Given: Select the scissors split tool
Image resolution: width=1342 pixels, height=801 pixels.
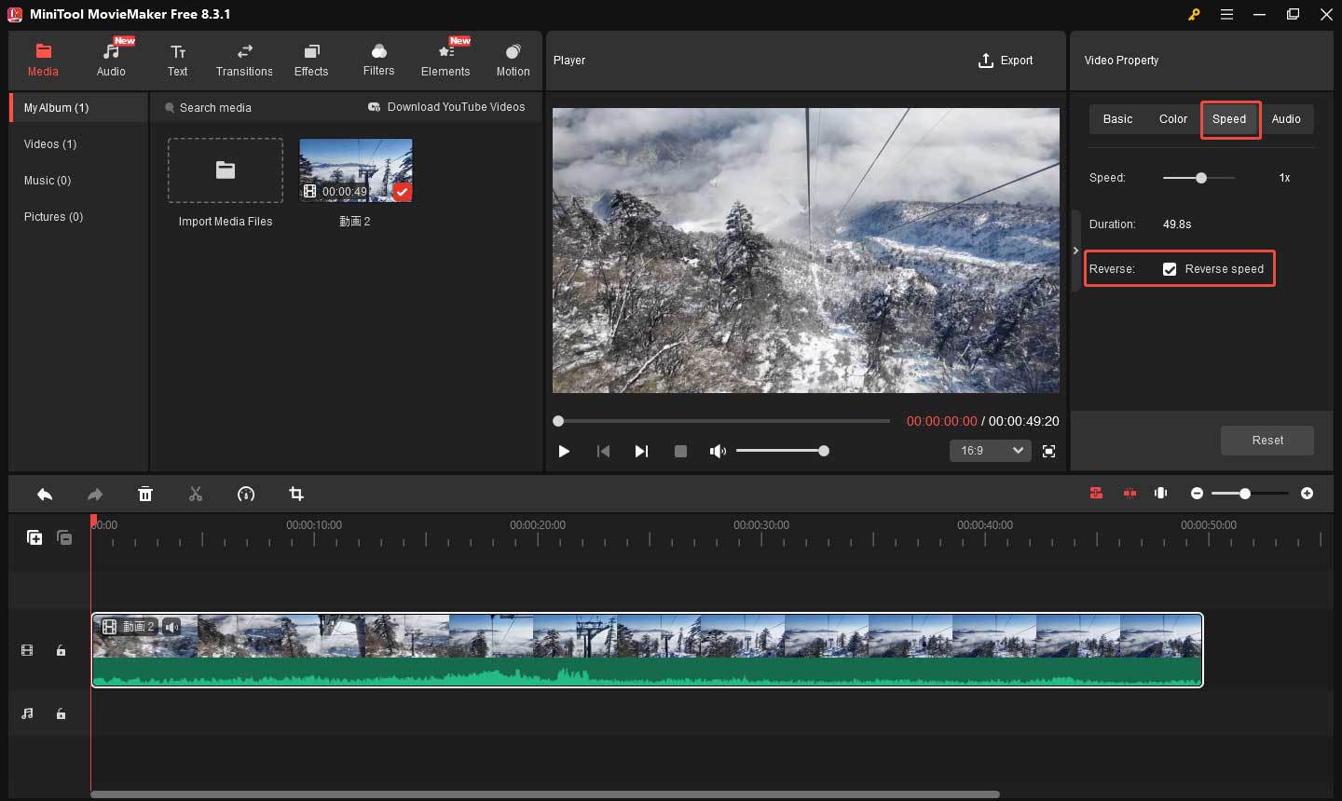Looking at the screenshot, I should tap(196, 495).
